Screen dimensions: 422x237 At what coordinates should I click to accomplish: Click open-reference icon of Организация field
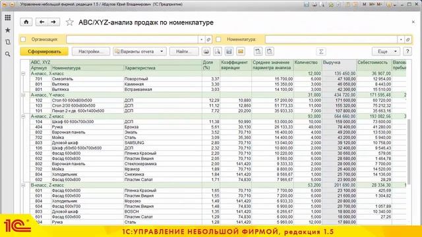tap(208, 39)
